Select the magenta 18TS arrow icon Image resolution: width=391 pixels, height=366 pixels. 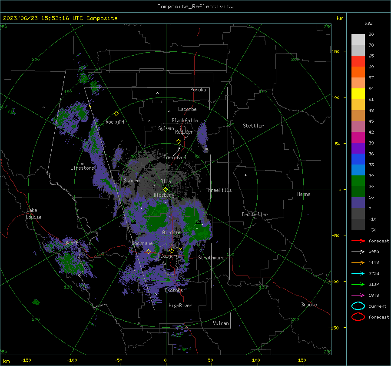(358, 295)
